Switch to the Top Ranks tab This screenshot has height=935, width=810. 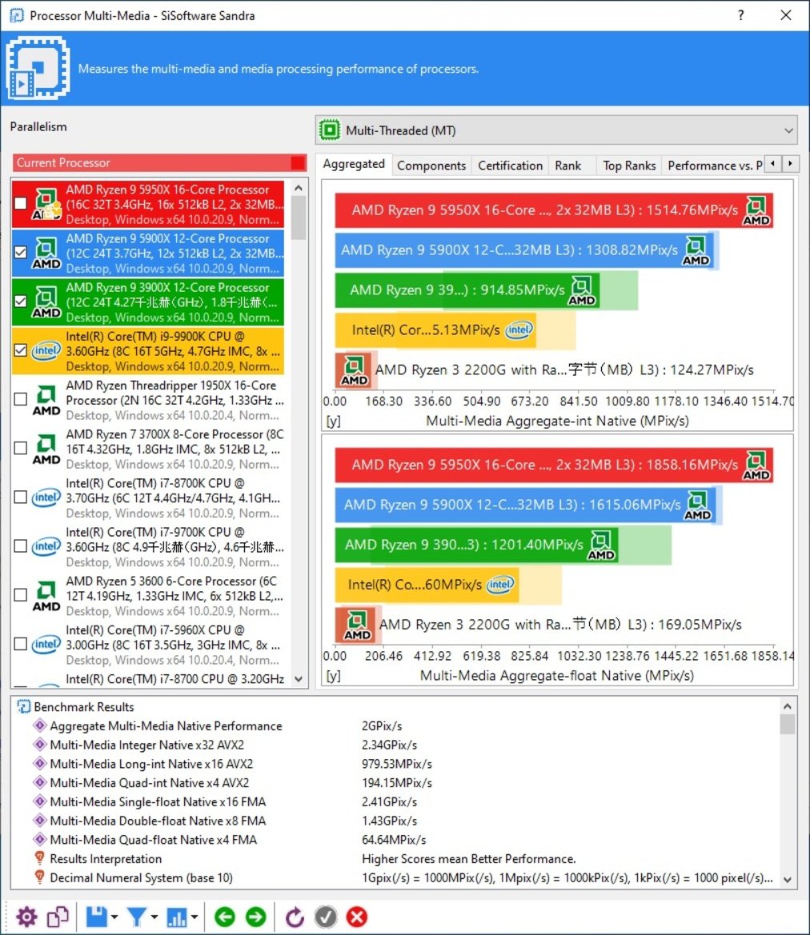[629, 166]
